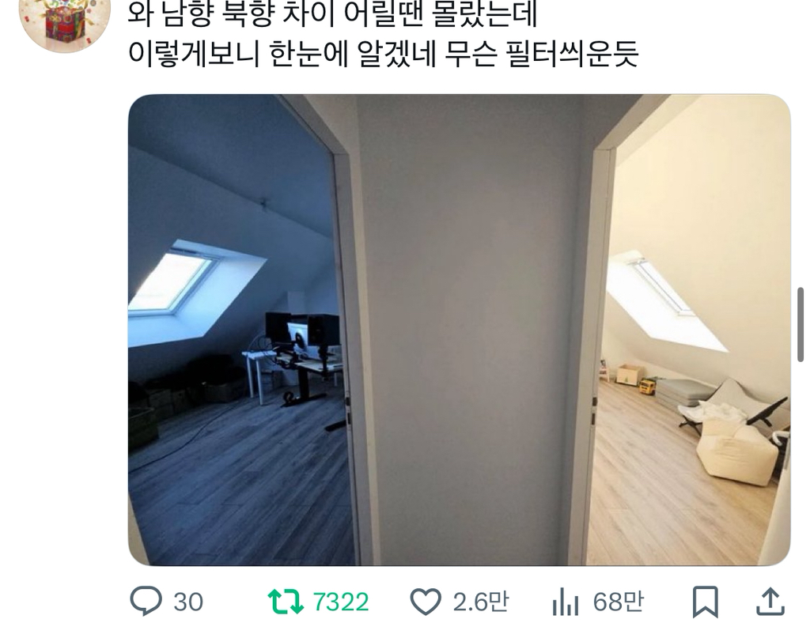Click the tweet line starting with 이렇게보니

point(383,54)
